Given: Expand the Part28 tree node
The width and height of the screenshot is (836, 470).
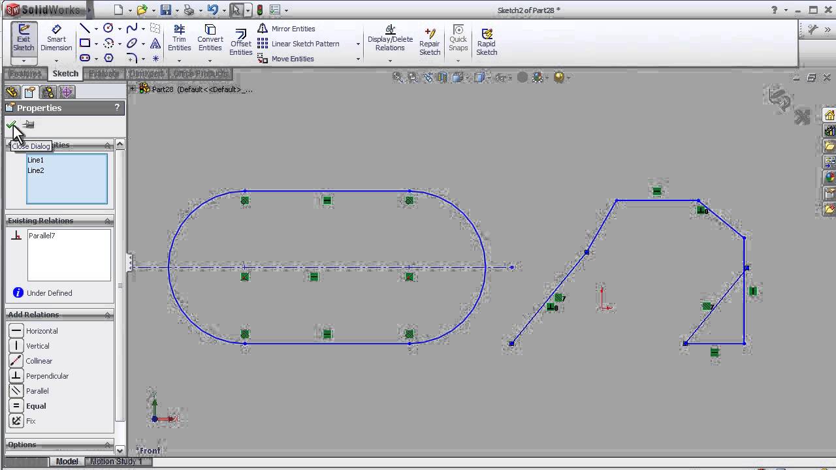Looking at the screenshot, I should tap(133, 89).
